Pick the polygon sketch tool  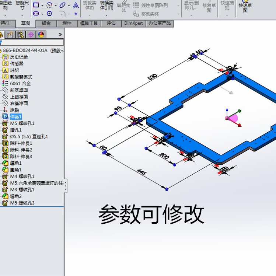pos(49,13)
